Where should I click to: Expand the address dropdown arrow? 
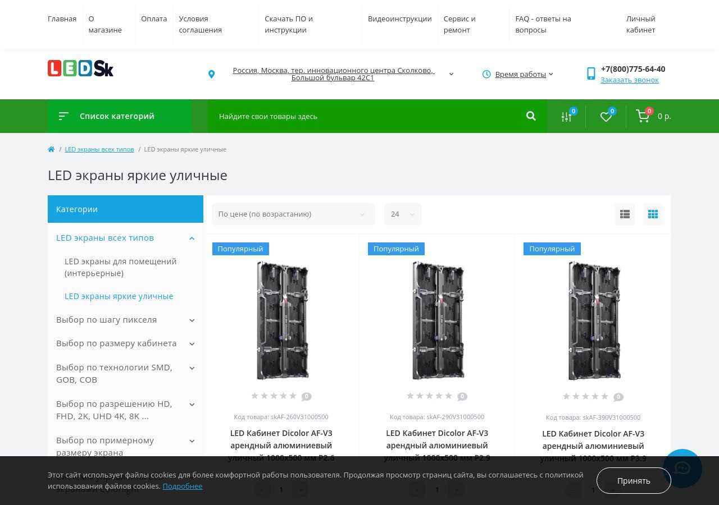(451, 74)
